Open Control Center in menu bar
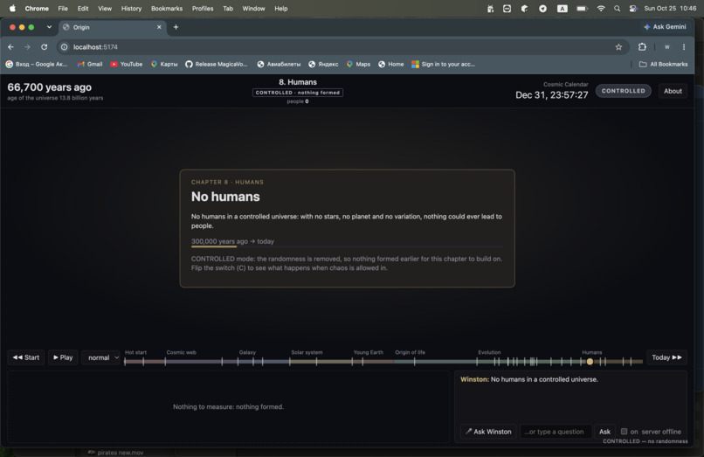Image resolution: width=704 pixels, height=457 pixels. (x=633, y=9)
